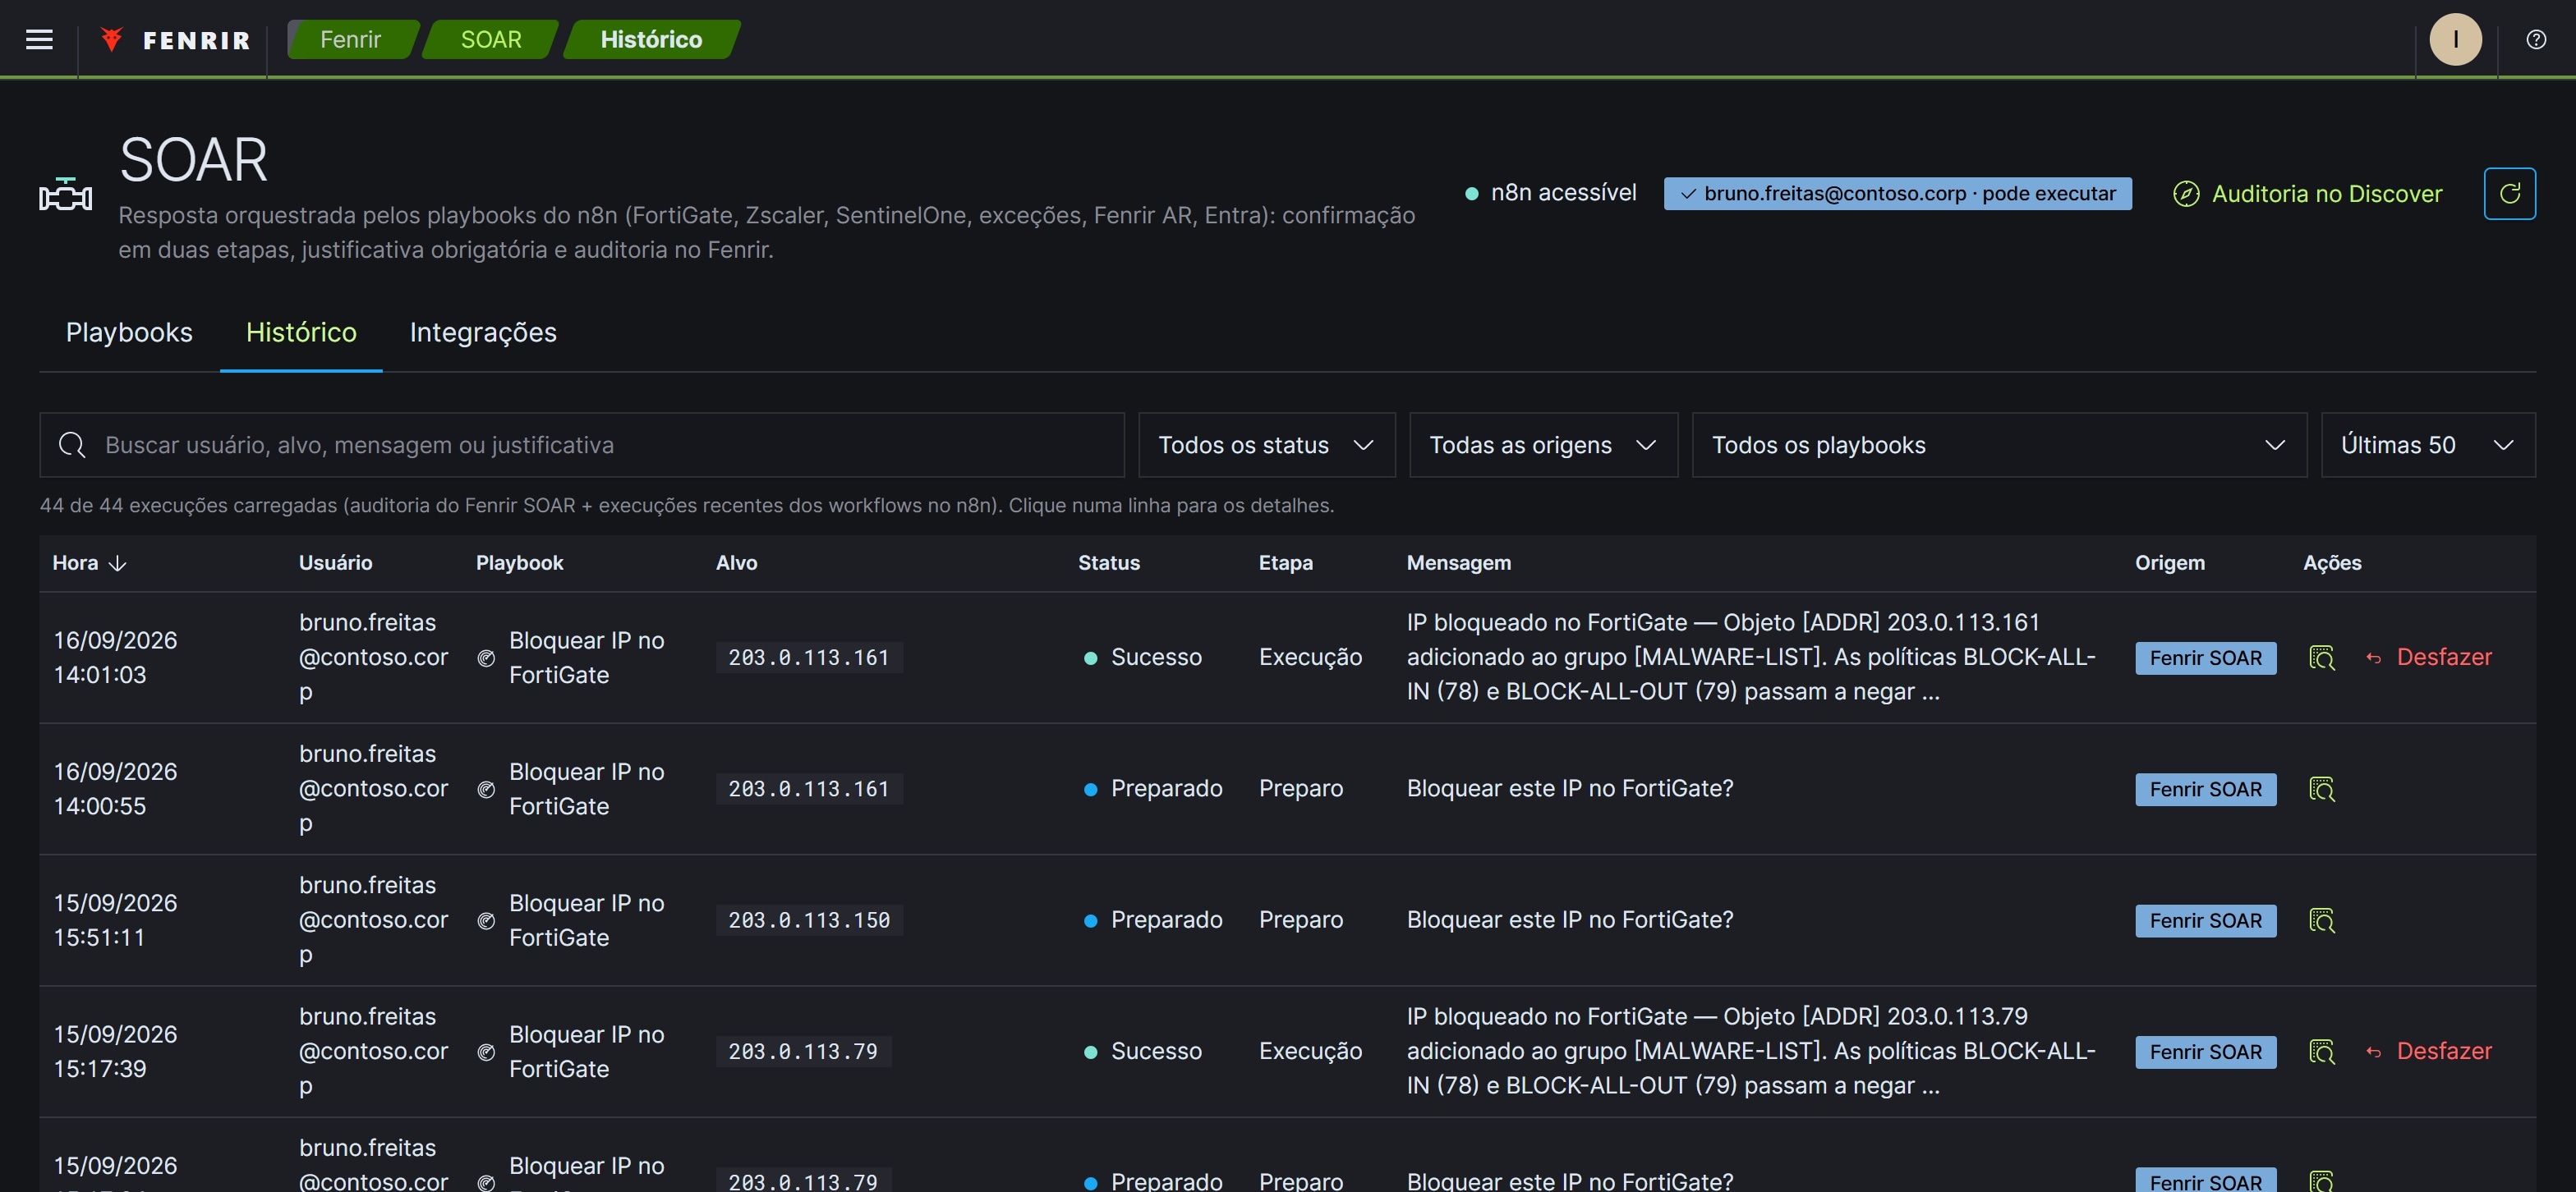The height and width of the screenshot is (1192, 2576).
Task: Sort by Hora column arrow
Action: (x=117, y=563)
